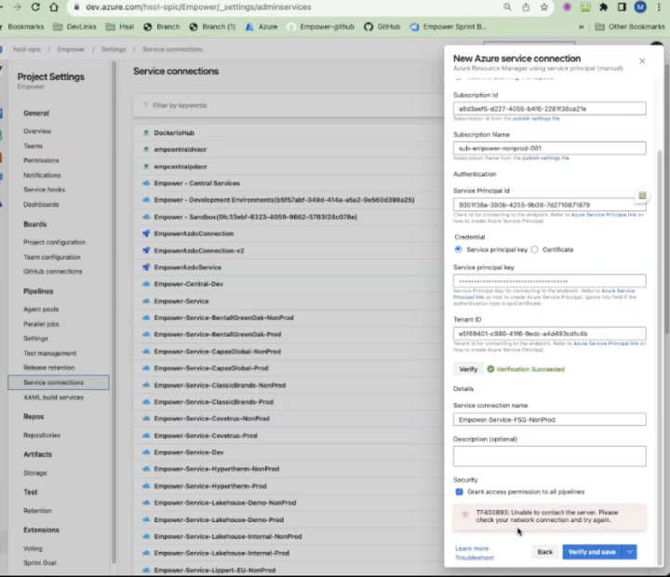Screen dimensions: 670x577
Task: Open the Empower Sprint B... bookmark
Action: tap(449, 26)
